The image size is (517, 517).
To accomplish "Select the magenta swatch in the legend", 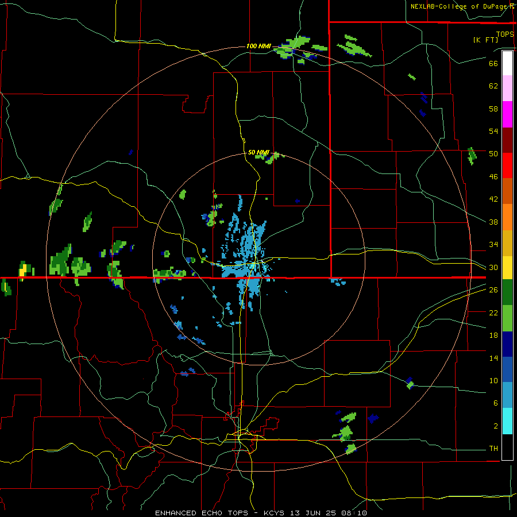I will 507,114.
